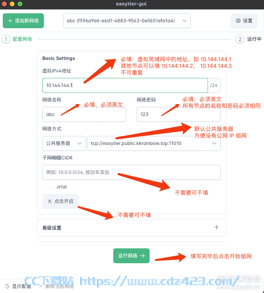This screenshot has width=264, height=293.
Task: Click the arrow icon on run network button
Action: [x=142, y=256]
